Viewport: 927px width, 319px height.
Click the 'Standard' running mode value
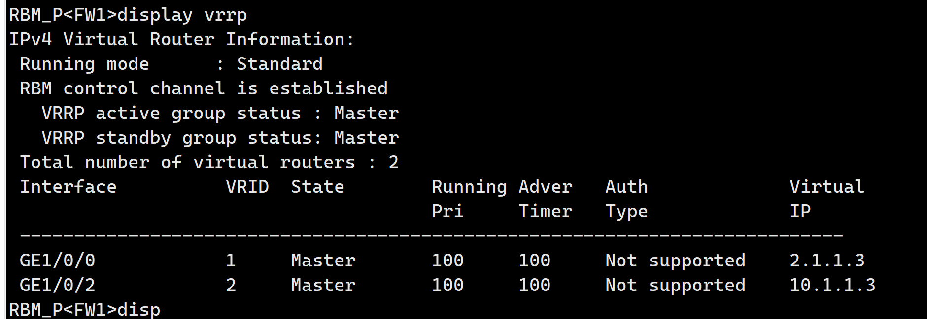[x=279, y=64]
